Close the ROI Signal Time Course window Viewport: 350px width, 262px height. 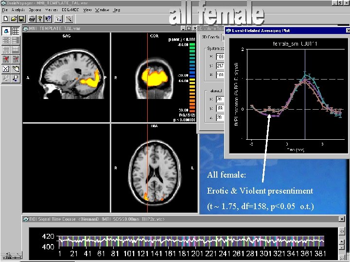pyautogui.click(x=342, y=219)
